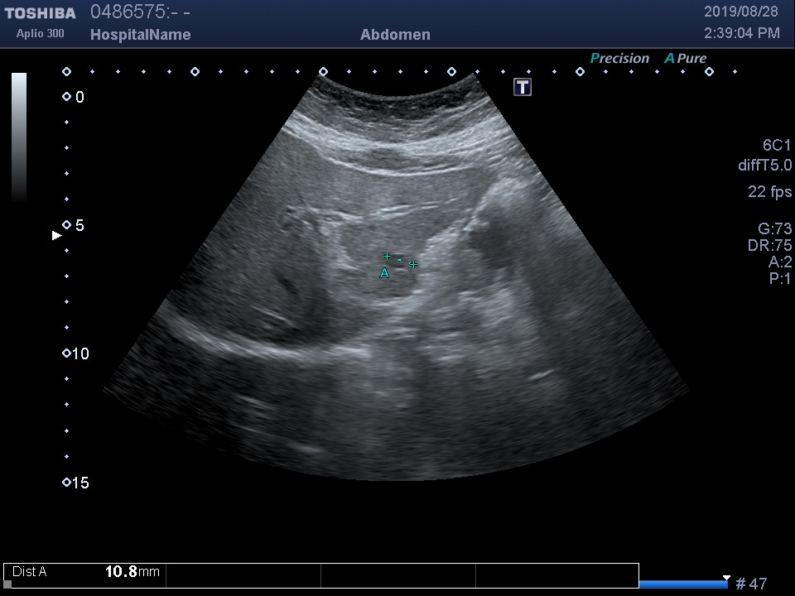
Task: Click the T marker icon above the scan
Action: tap(522, 87)
